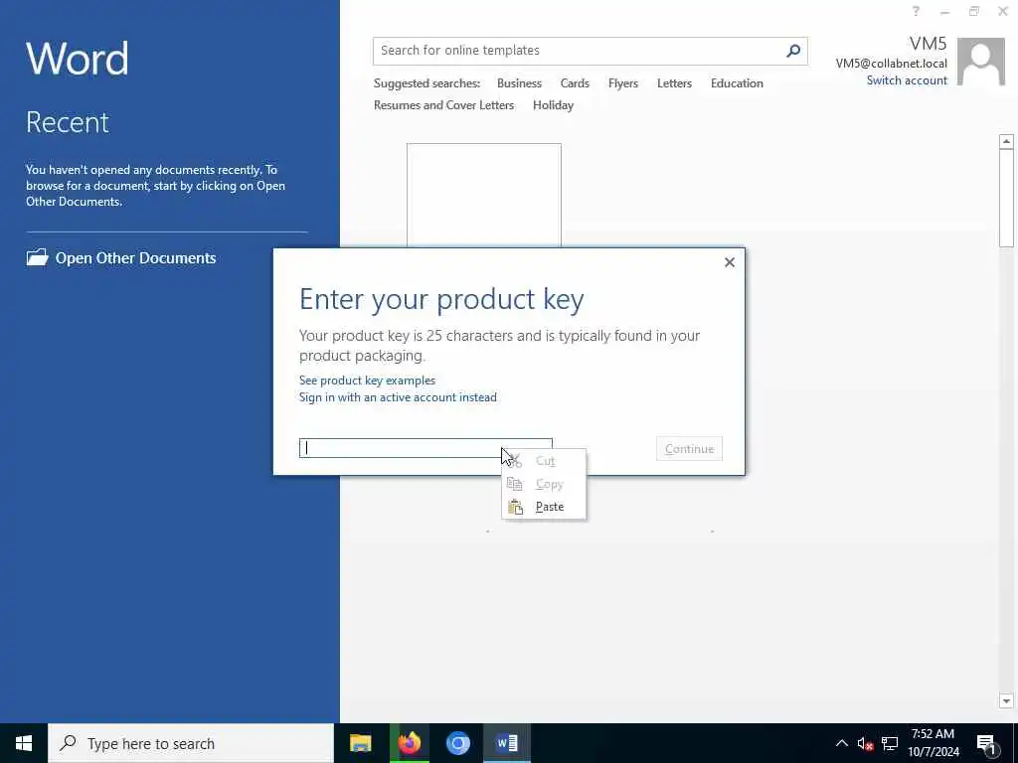Click the Cards suggested search
Screen dimensions: 1018x763
575,83
